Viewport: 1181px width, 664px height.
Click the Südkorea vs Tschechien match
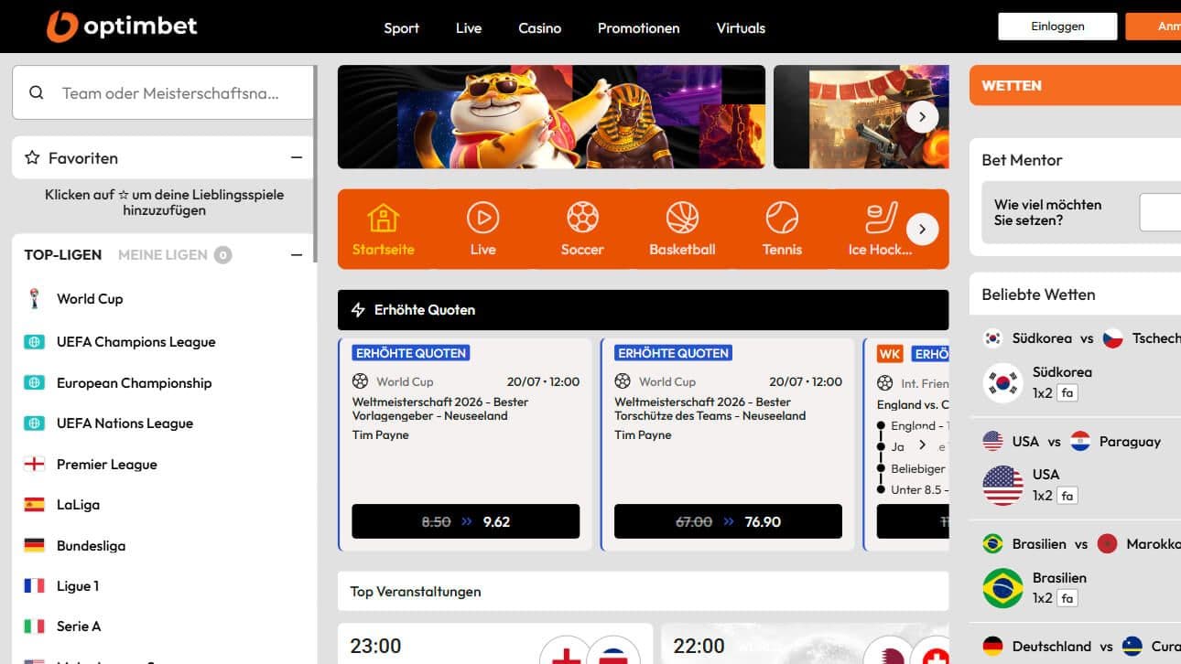click(x=1081, y=338)
